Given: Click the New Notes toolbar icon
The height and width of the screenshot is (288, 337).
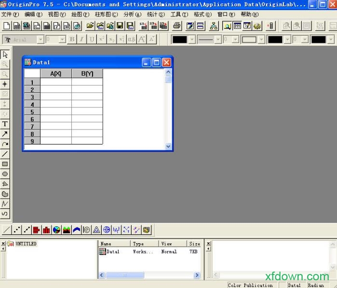Looking at the screenshot, I should (x=77, y=26).
